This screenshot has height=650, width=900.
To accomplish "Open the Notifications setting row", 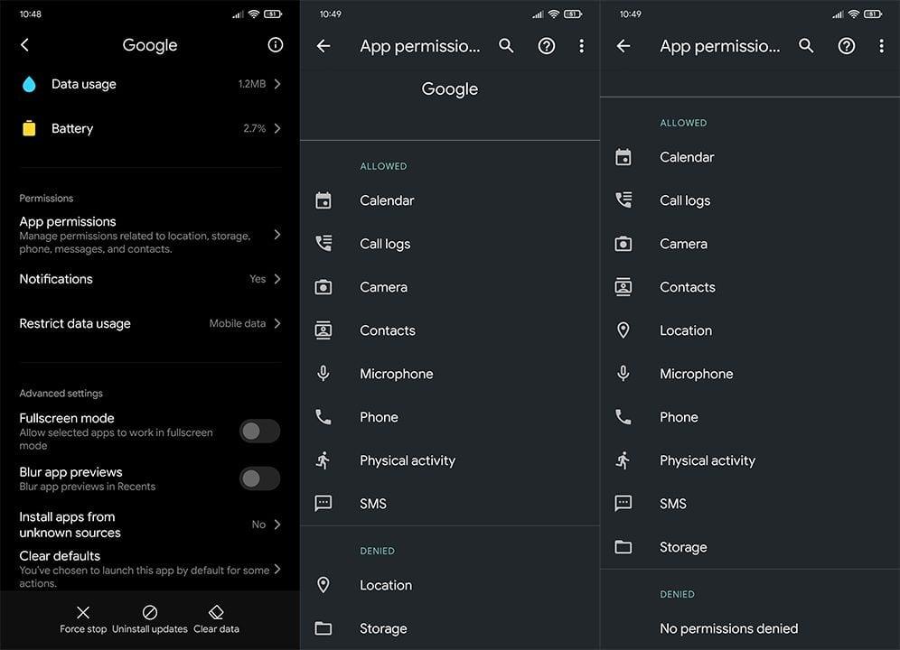I will (150, 279).
